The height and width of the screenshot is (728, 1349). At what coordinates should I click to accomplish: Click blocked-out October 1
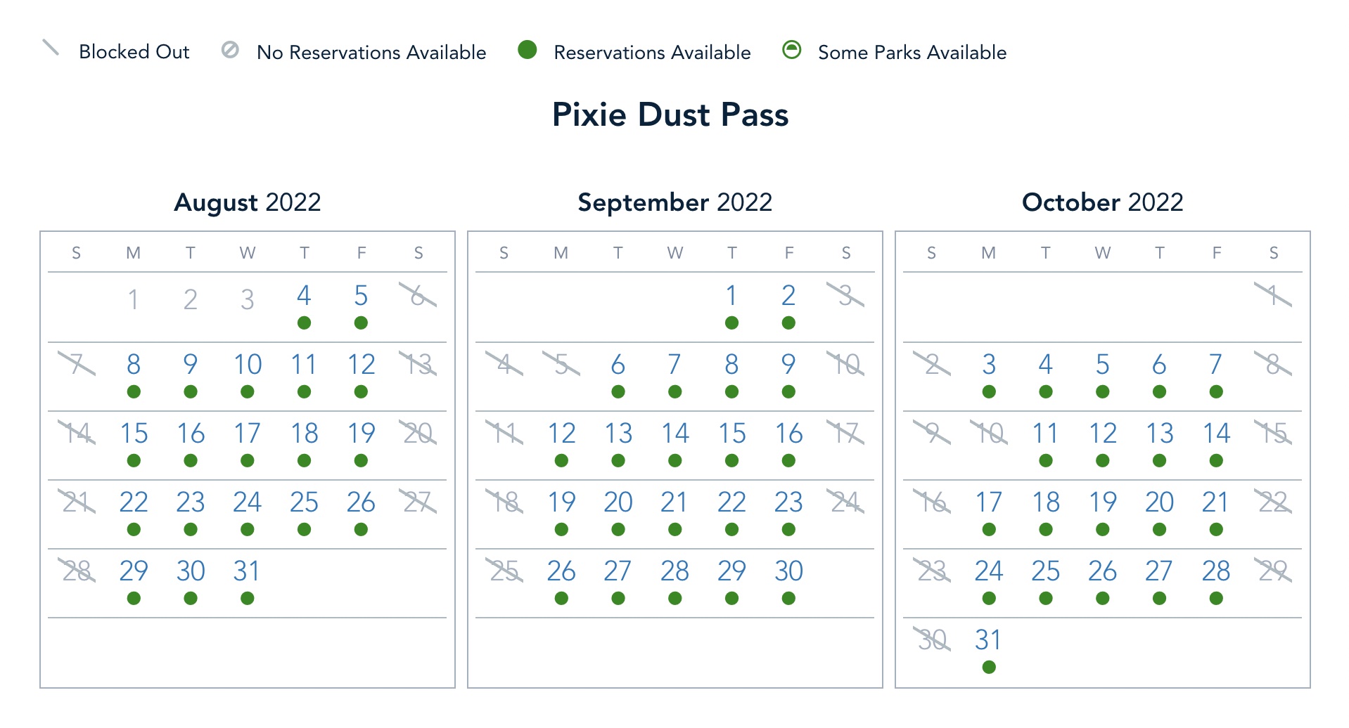click(x=1273, y=296)
